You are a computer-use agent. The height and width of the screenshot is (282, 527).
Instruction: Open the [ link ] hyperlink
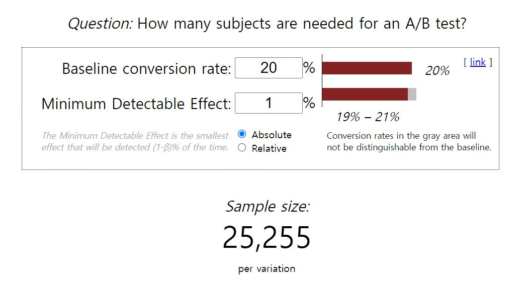pyautogui.click(x=478, y=62)
